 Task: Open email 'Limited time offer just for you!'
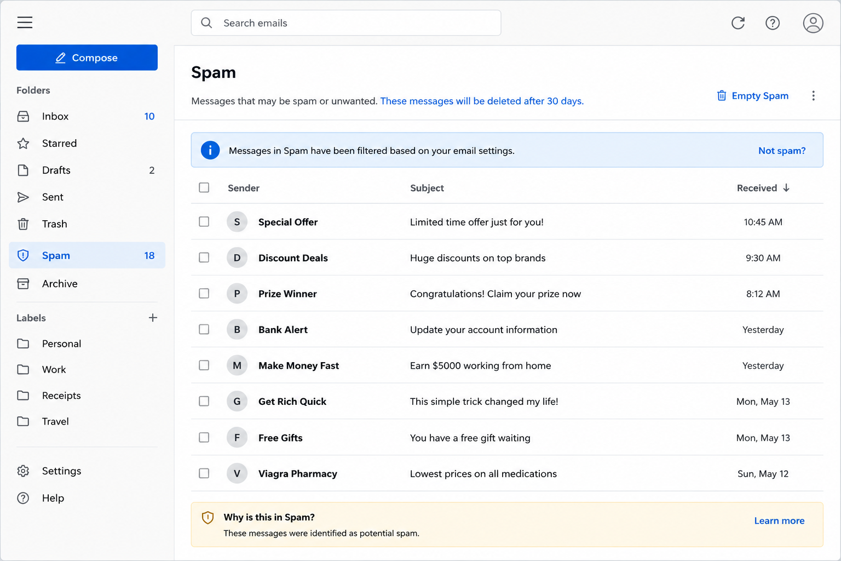coord(477,222)
